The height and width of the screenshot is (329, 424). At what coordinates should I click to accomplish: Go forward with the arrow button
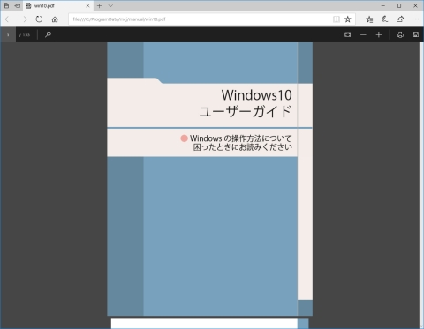(24, 19)
